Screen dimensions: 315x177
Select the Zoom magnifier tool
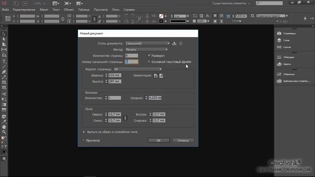pos(4,132)
